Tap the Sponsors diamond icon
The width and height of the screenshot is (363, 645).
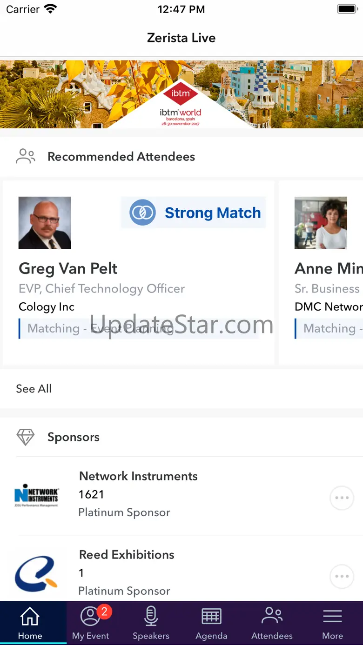point(26,437)
